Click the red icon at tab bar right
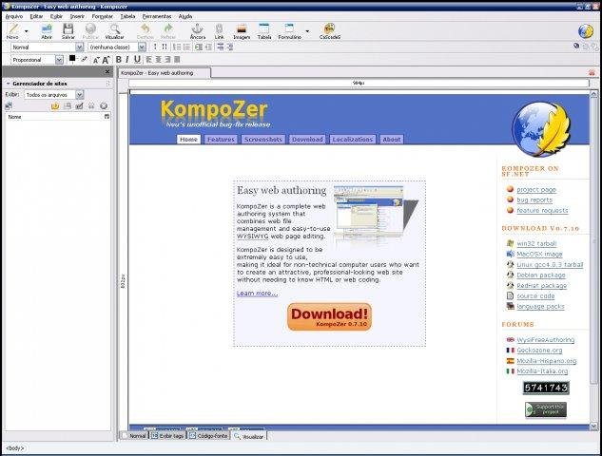This screenshot has height=456, width=602. click(592, 72)
